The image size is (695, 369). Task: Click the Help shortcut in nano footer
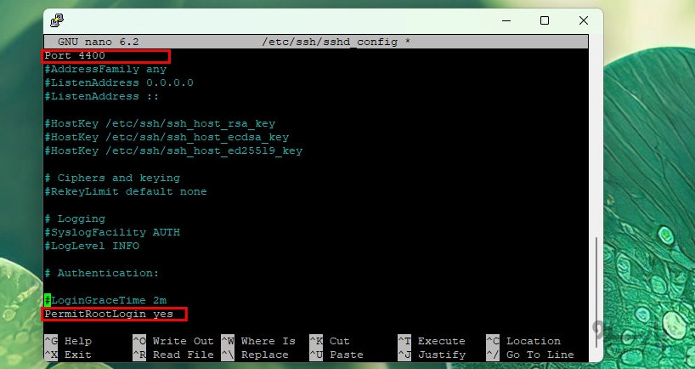pyautogui.click(x=77, y=342)
